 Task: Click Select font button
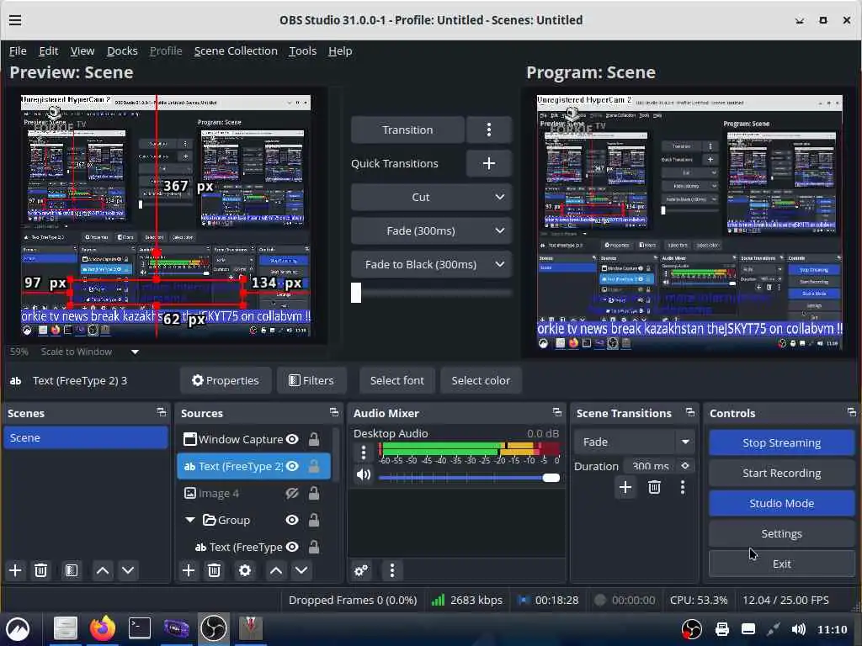pos(397,380)
